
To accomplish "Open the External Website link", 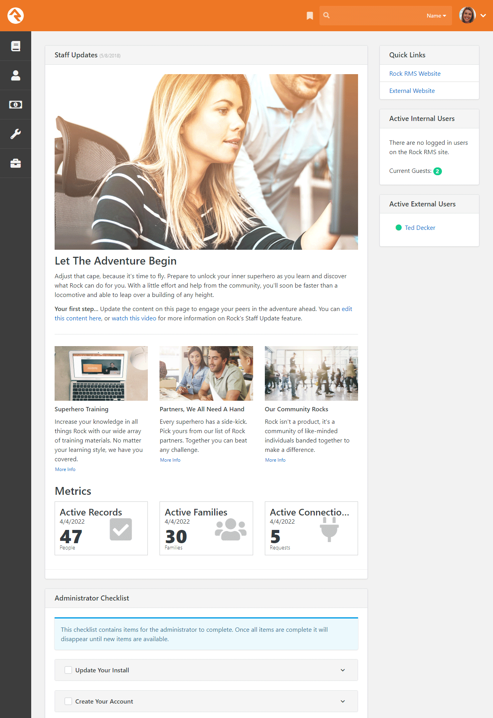I will pos(412,91).
